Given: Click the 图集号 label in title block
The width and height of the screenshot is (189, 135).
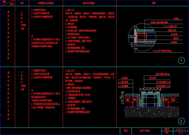Looking at the screenshot, I should pyautogui.click(x=167, y=129).
